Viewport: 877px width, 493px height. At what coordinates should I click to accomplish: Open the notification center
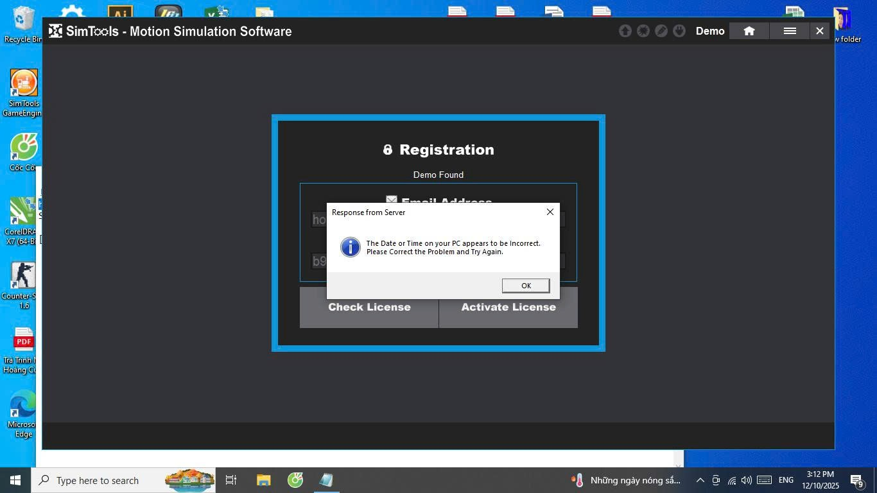point(857,480)
